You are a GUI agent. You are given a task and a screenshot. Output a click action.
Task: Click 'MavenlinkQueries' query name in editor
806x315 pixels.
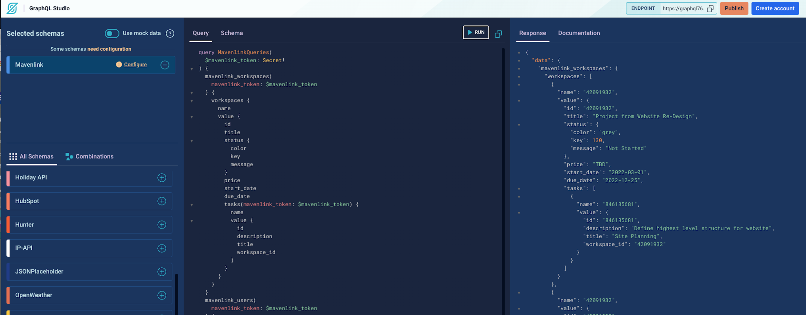coord(243,52)
